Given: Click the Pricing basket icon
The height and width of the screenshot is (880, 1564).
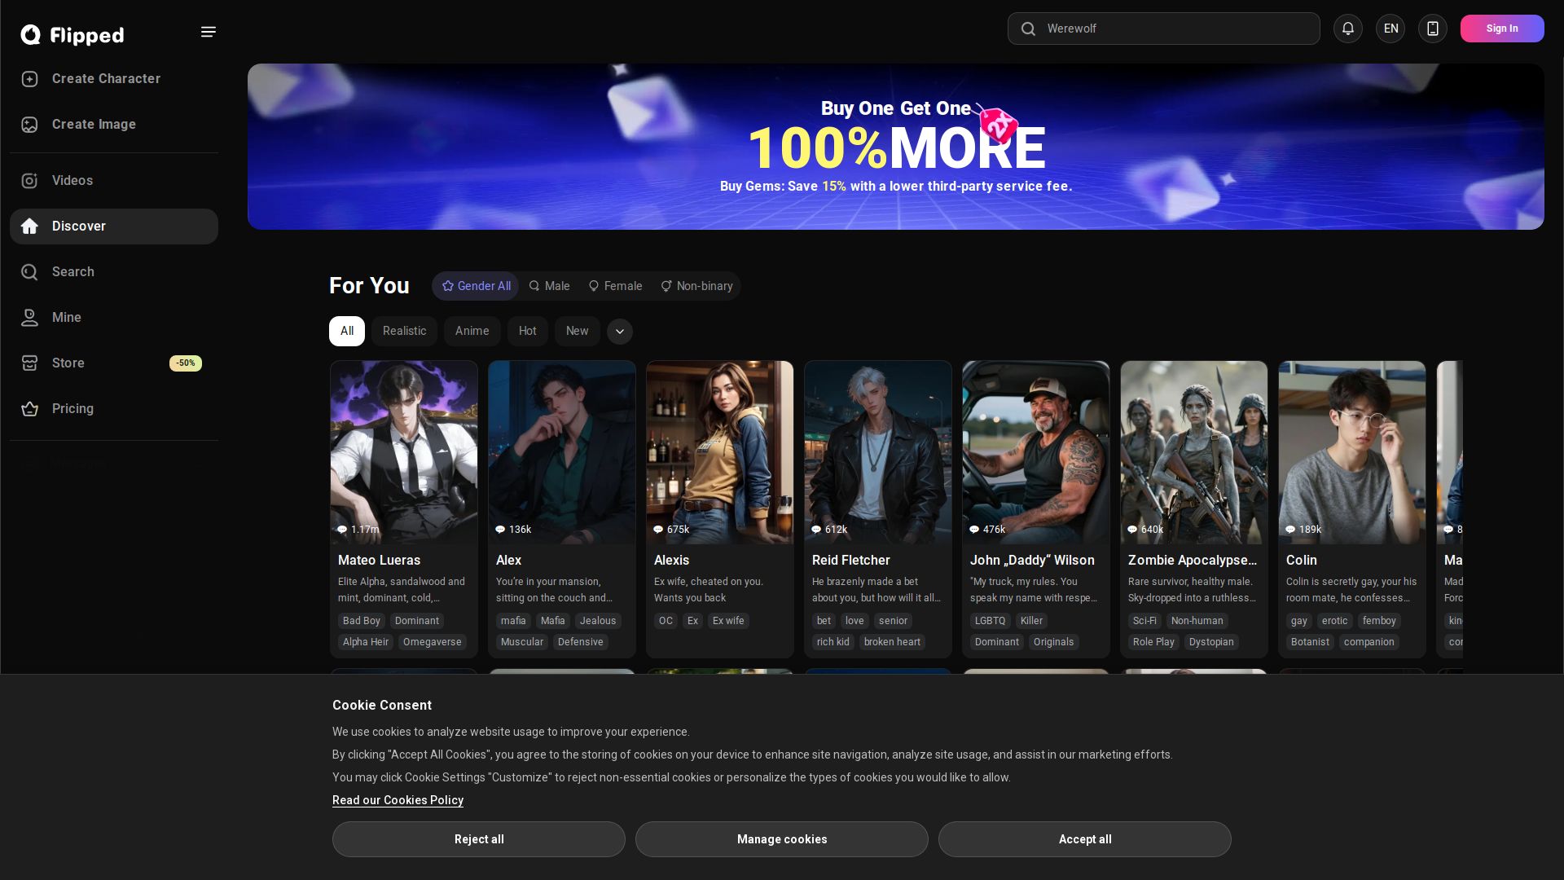Looking at the screenshot, I should click(x=30, y=409).
